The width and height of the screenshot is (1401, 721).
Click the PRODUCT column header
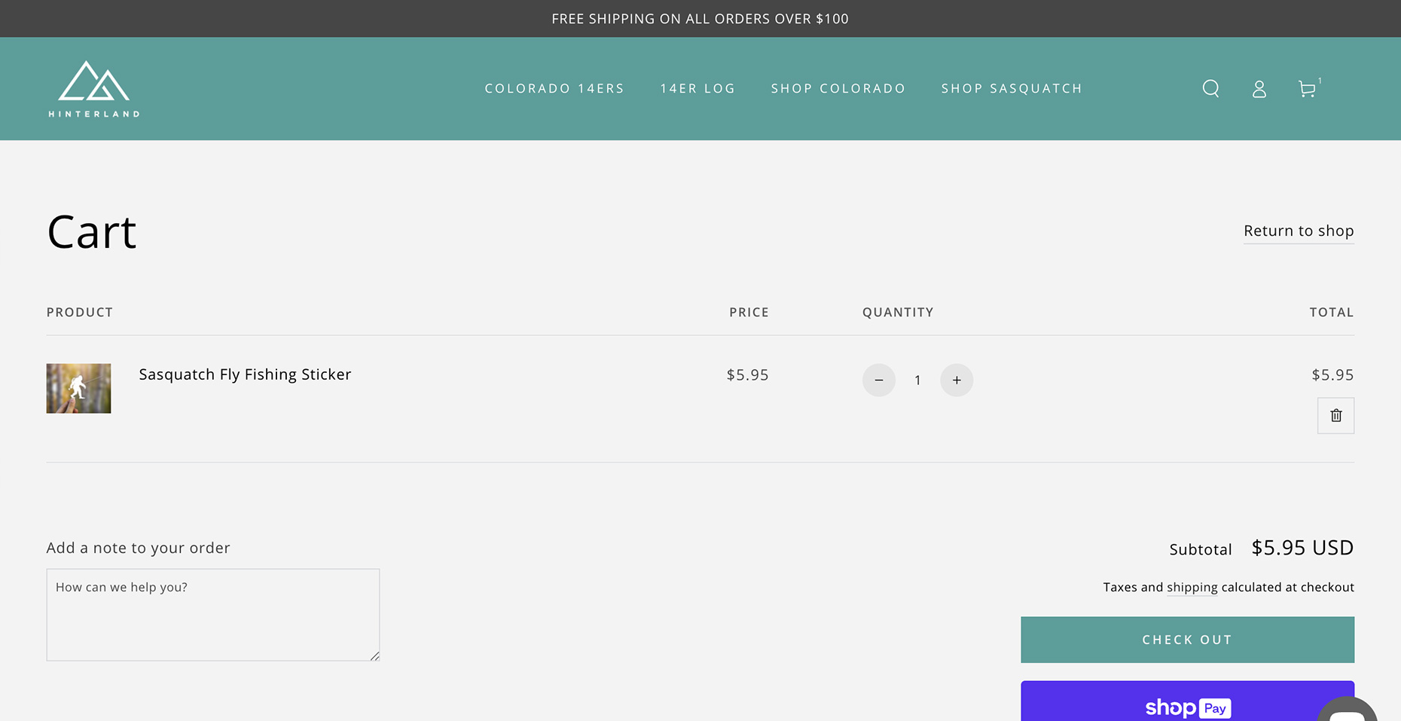[x=80, y=312]
